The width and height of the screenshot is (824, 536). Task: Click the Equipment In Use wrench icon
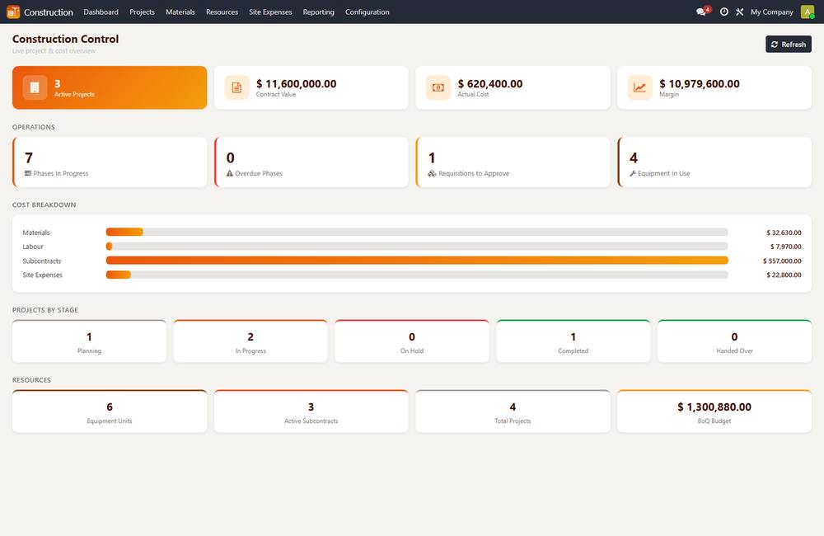633,173
